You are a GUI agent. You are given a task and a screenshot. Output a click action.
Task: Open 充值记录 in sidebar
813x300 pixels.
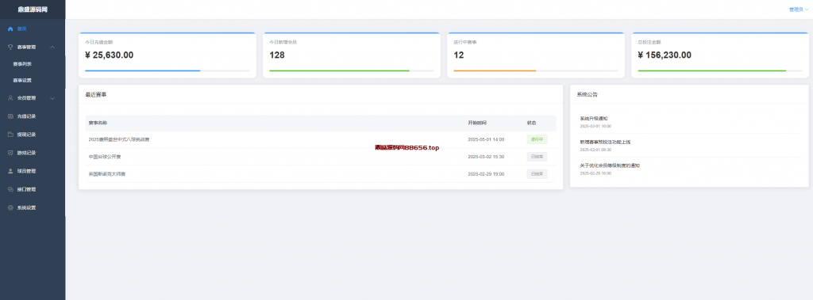[33, 116]
